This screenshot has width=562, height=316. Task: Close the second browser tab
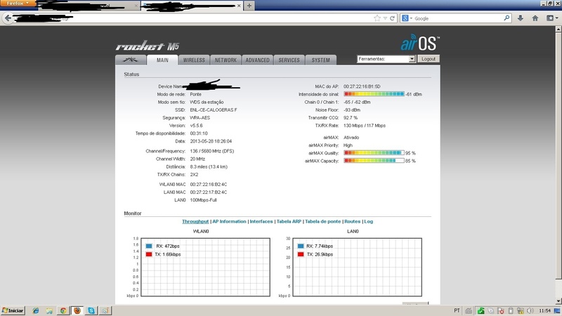(239, 6)
